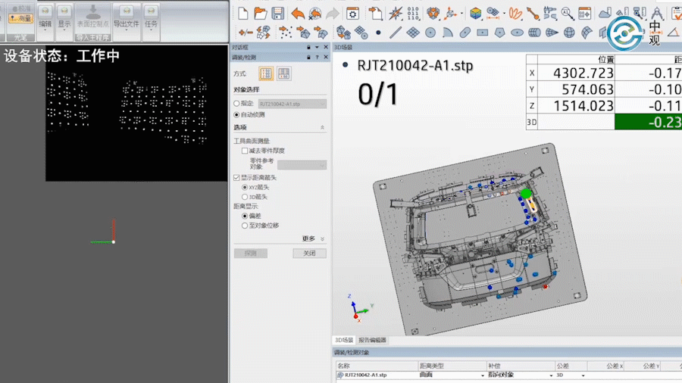Select the 至对象位移 radio option
Image resolution: width=682 pixels, height=383 pixels.
(x=245, y=226)
